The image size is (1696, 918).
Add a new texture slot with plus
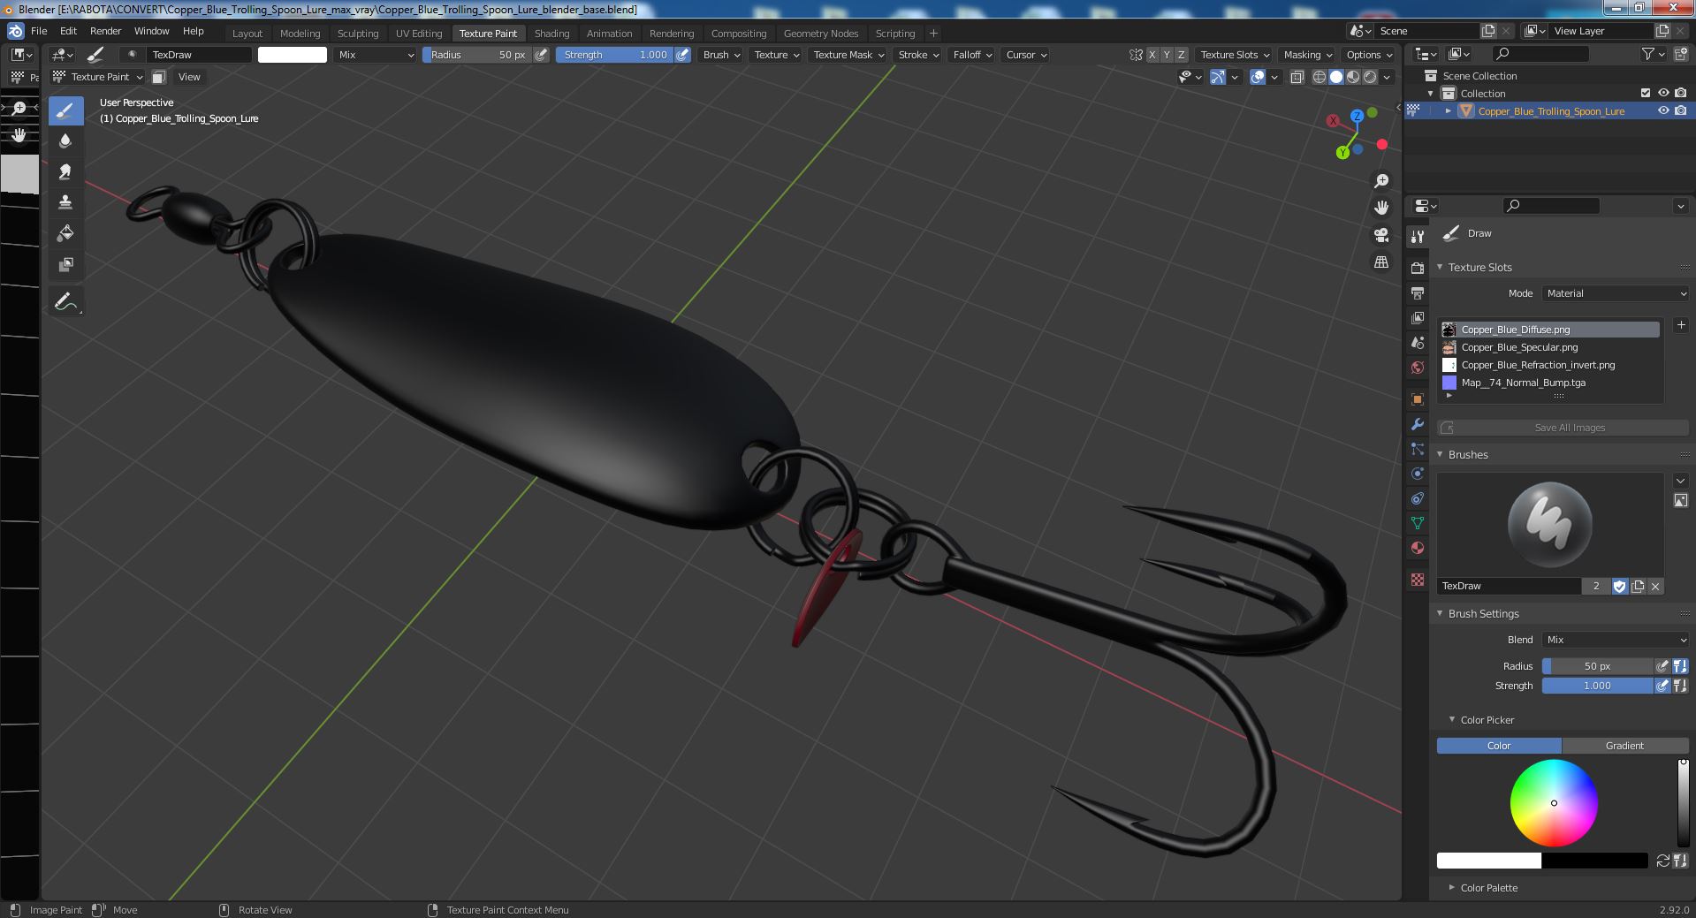pyautogui.click(x=1681, y=325)
